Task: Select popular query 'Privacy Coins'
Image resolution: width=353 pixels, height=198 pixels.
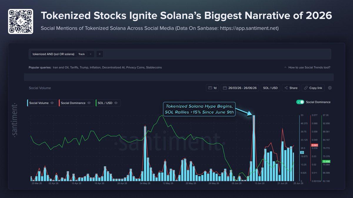Action: click(136, 67)
